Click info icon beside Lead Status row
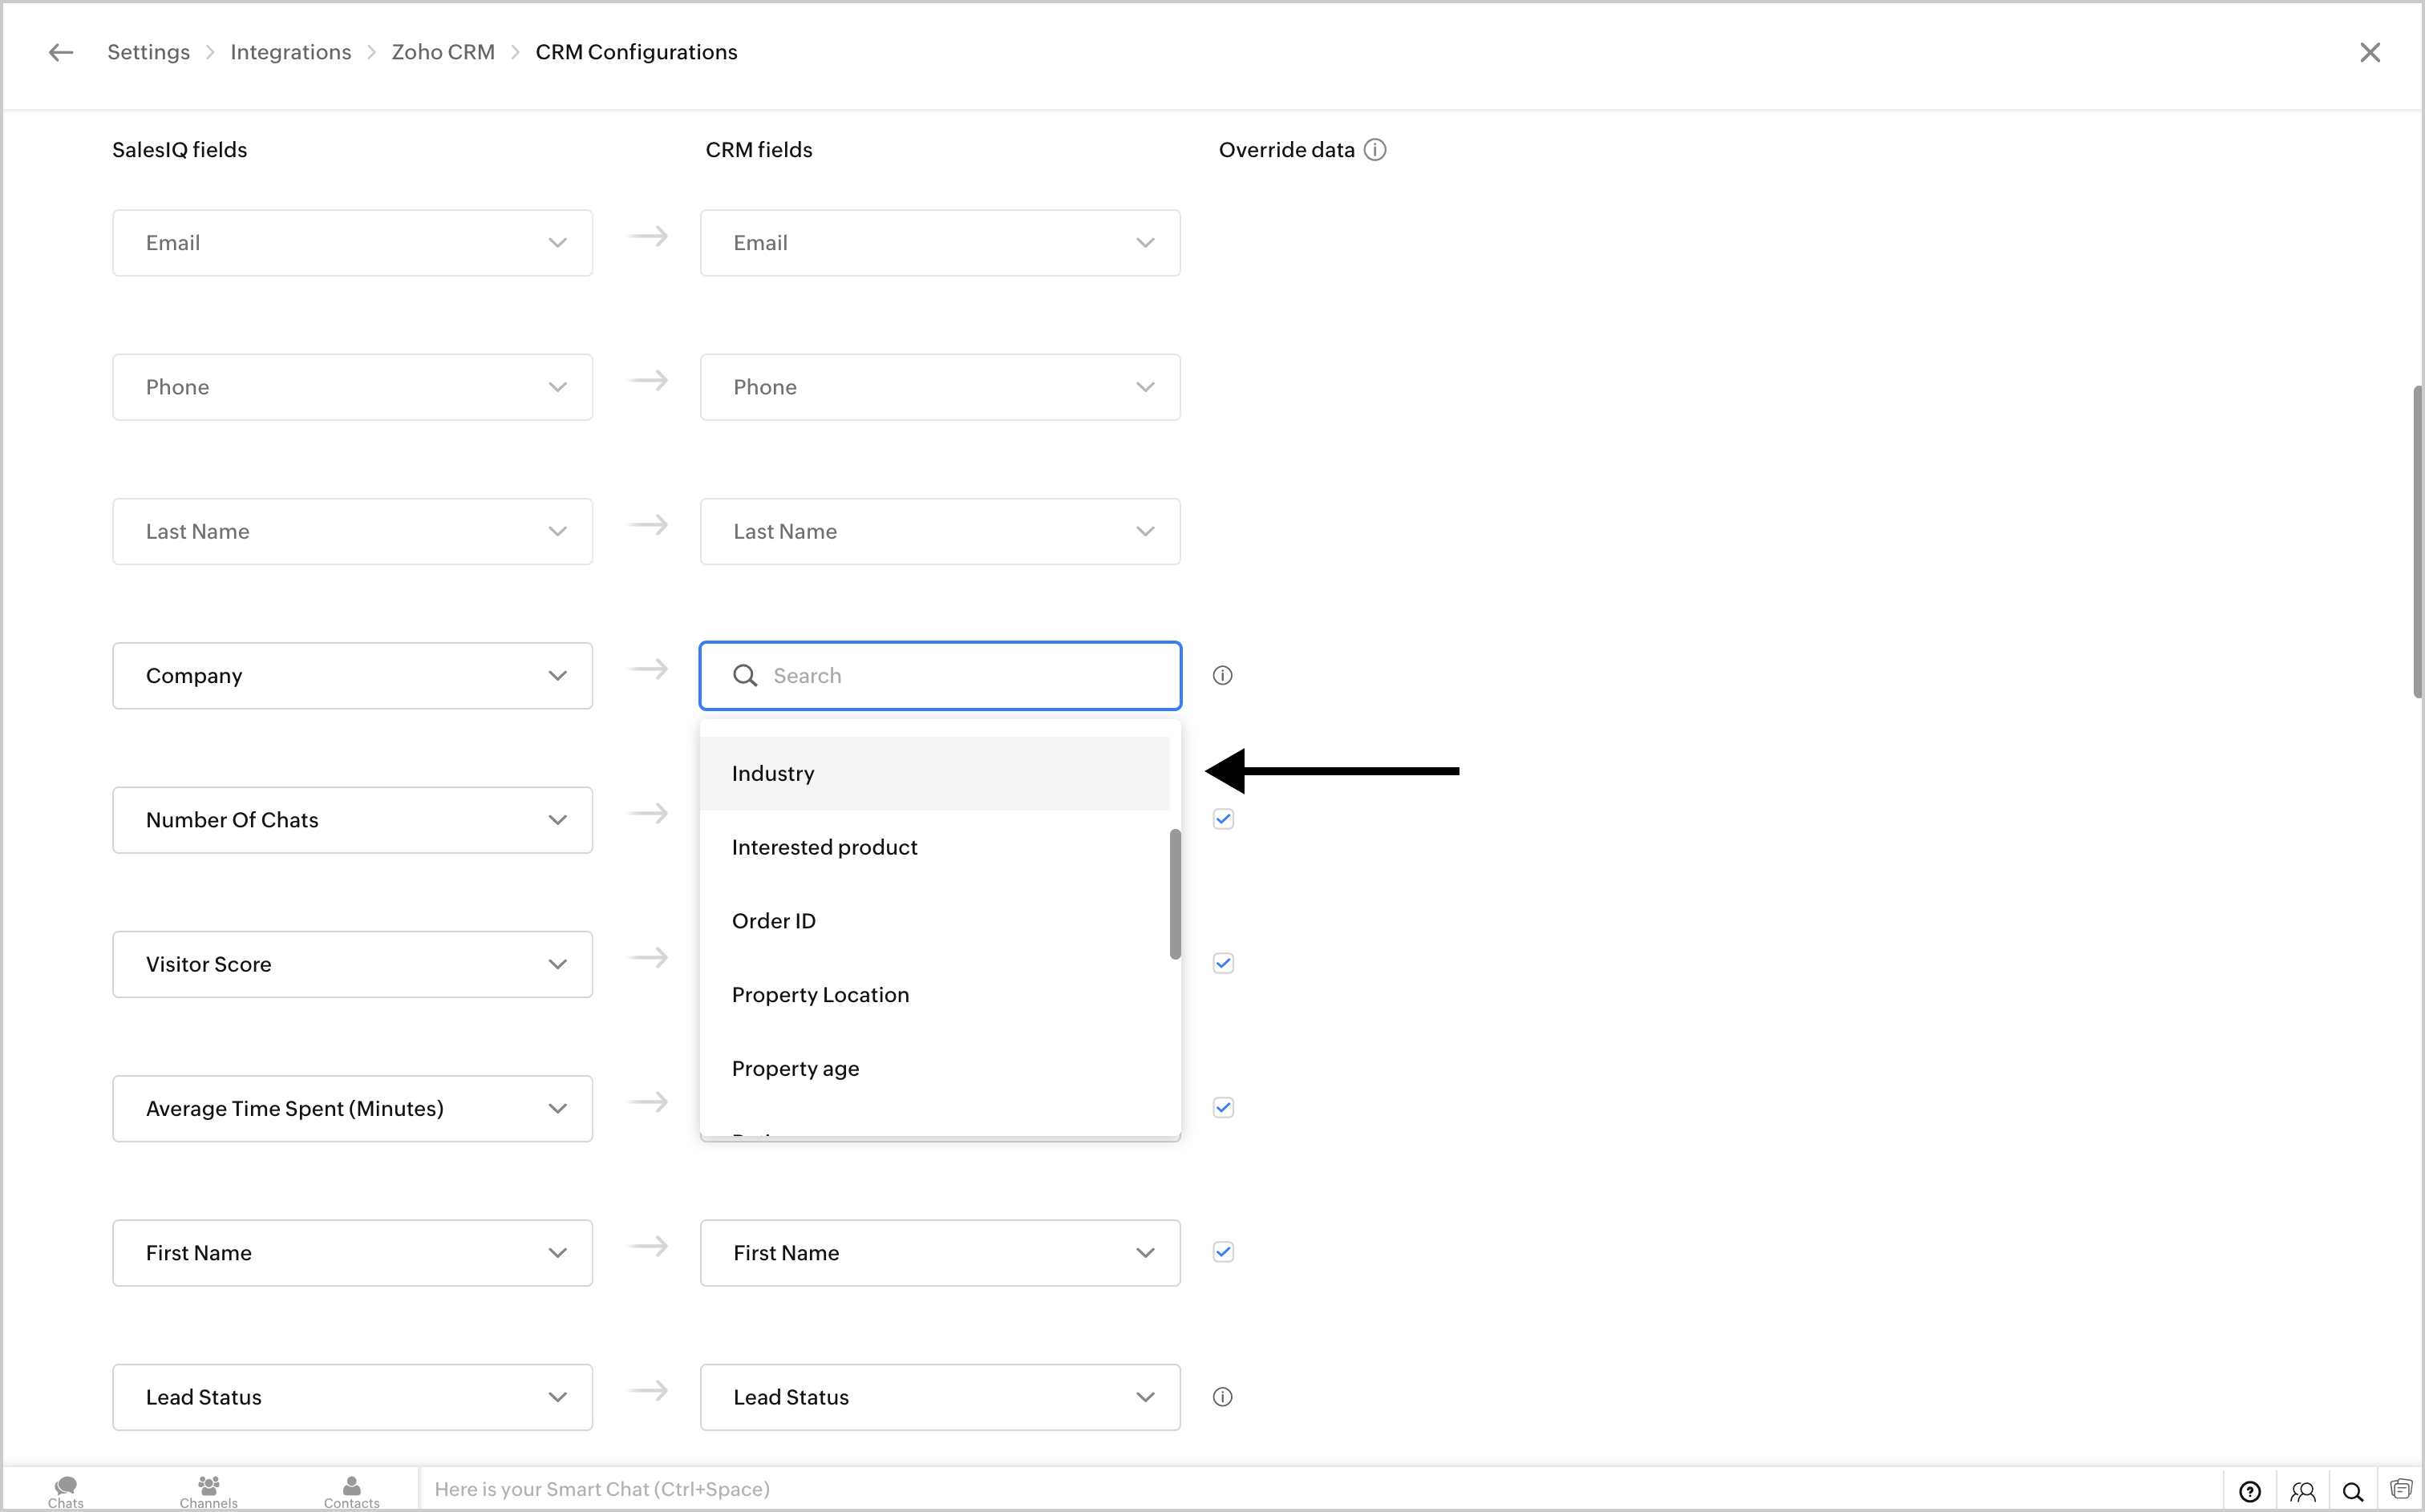Viewport: 2425px width, 1512px height. coord(1222,1397)
